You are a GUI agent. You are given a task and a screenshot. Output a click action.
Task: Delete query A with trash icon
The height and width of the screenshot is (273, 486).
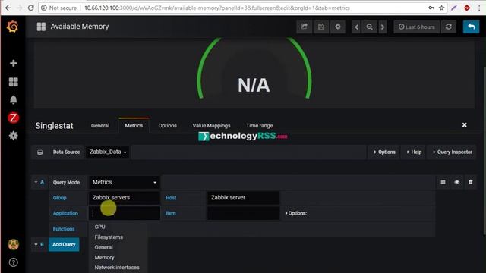471,182
